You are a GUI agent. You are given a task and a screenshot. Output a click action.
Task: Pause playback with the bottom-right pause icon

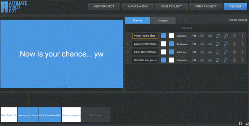(x=240, y=123)
